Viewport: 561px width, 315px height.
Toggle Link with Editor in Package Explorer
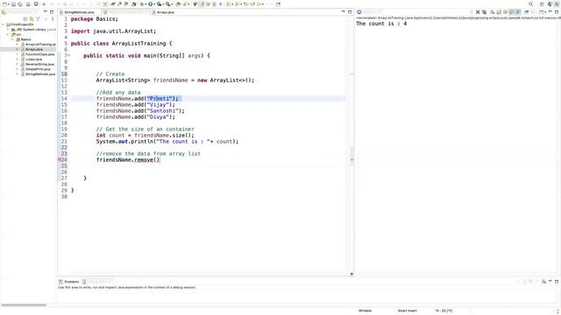pos(32,19)
